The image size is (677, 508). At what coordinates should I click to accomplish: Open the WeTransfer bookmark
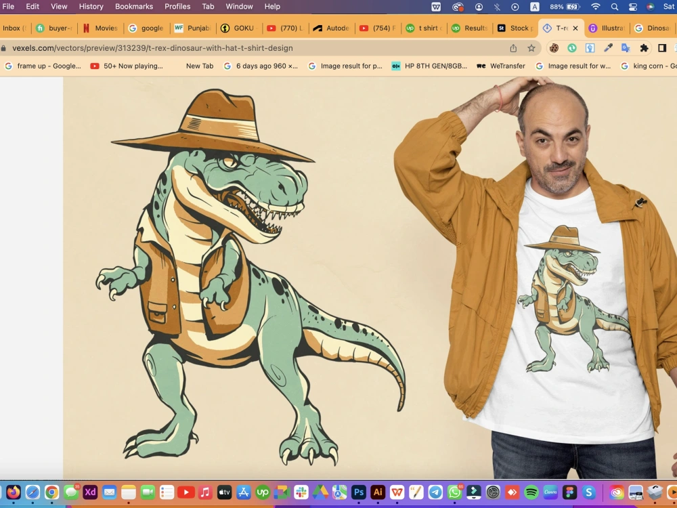click(x=501, y=66)
